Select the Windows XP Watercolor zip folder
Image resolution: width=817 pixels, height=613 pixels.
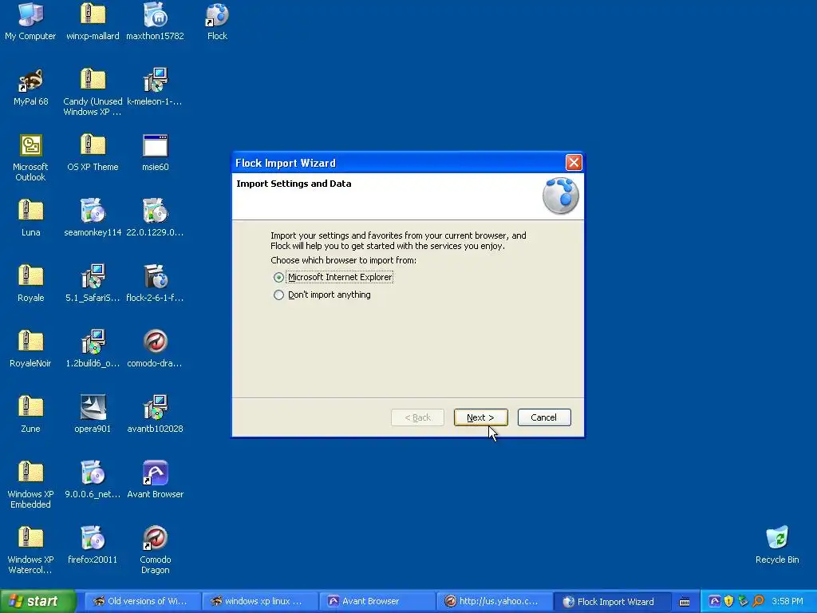point(30,551)
